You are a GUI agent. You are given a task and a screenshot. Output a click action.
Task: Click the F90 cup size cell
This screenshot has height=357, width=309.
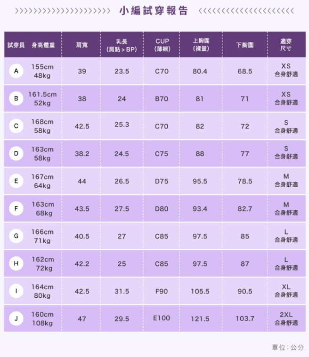[162, 291]
